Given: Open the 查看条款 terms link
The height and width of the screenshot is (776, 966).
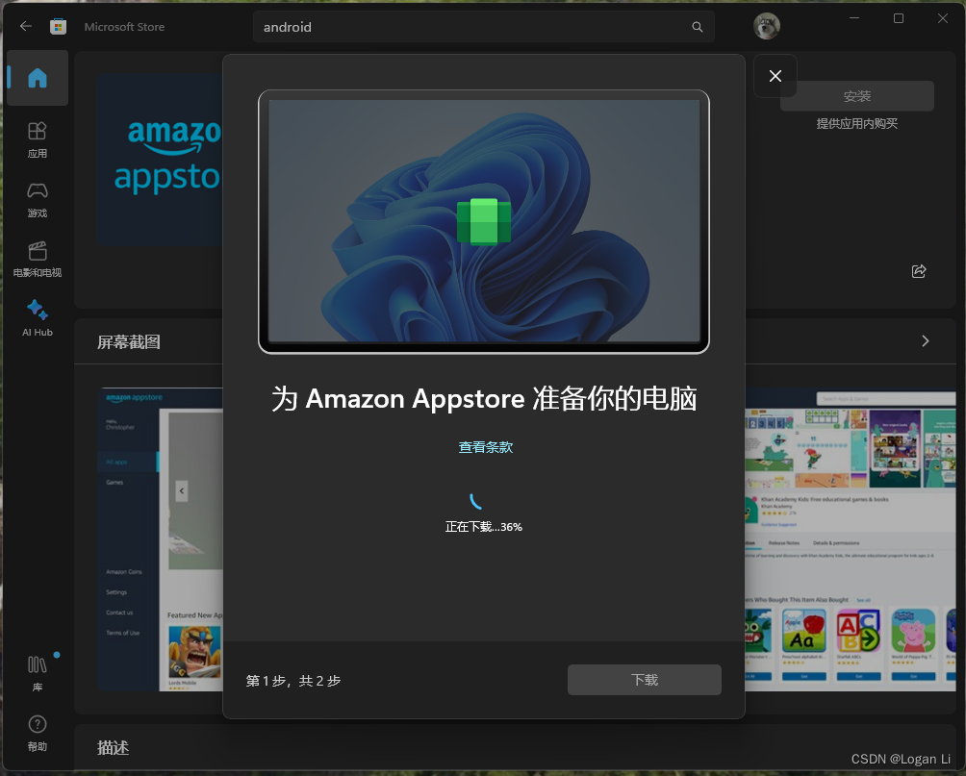Looking at the screenshot, I should 486,447.
